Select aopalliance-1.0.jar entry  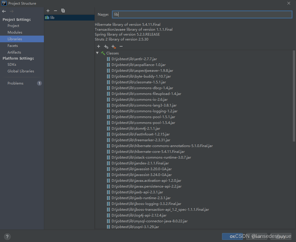(138, 65)
